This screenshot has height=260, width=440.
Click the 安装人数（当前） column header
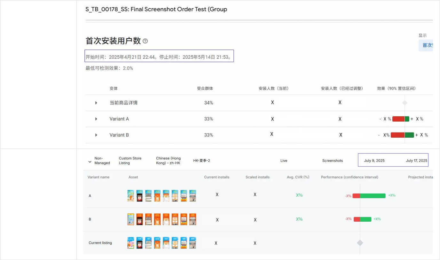273,88
